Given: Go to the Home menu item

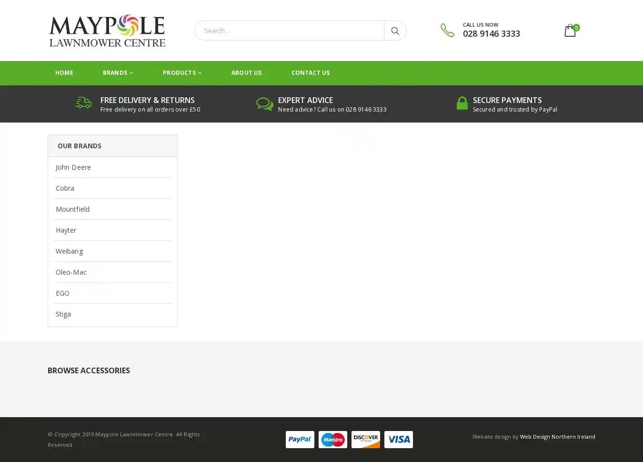Looking at the screenshot, I should click(x=64, y=73).
